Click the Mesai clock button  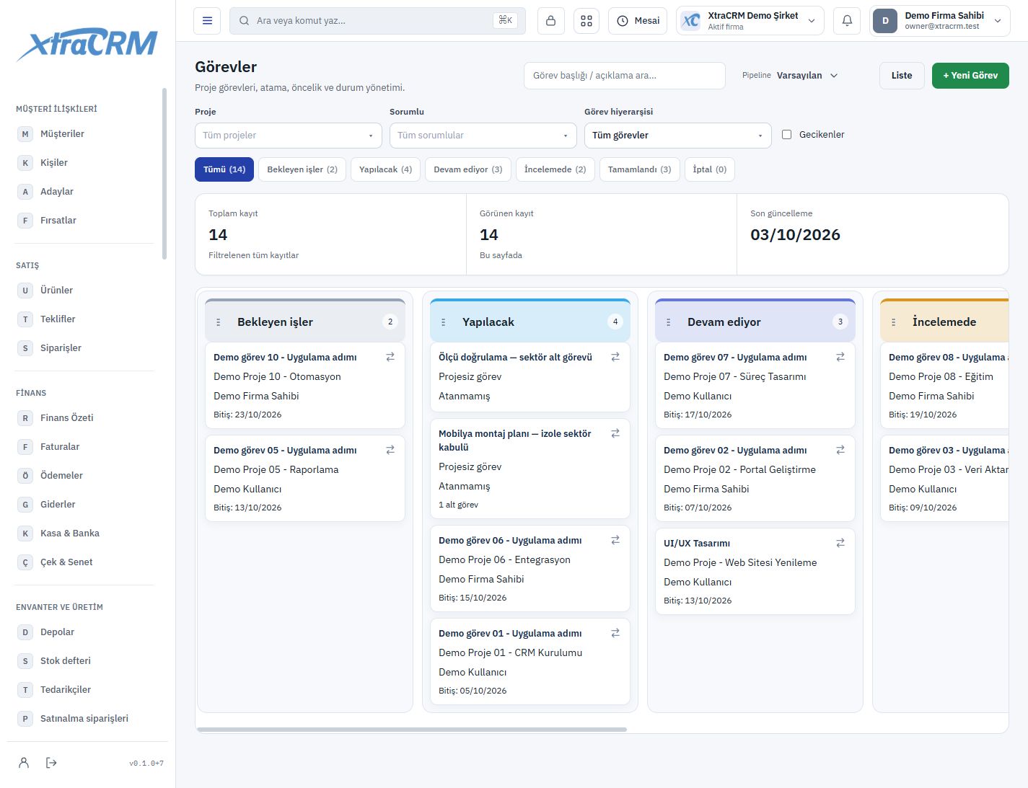[x=638, y=21]
